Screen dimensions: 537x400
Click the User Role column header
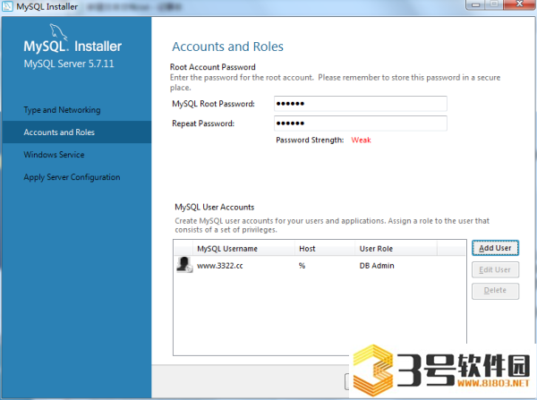click(x=396, y=249)
